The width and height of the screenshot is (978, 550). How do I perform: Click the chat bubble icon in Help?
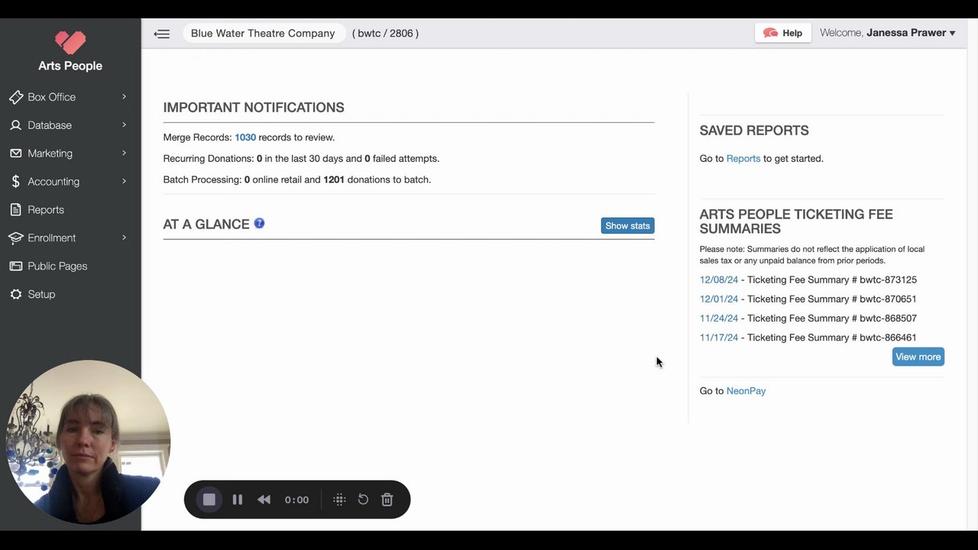tap(770, 33)
